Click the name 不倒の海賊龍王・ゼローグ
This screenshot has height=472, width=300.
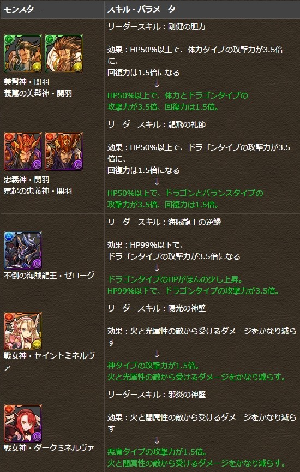click(x=49, y=275)
